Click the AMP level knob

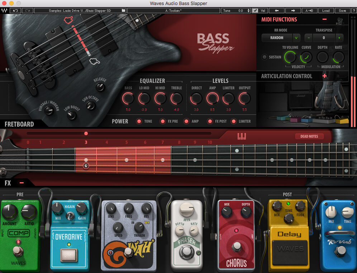[213, 98]
